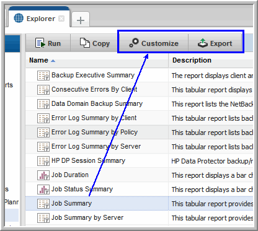Close the Explorer tab
The height and width of the screenshot is (231, 258).
(x=61, y=19)
